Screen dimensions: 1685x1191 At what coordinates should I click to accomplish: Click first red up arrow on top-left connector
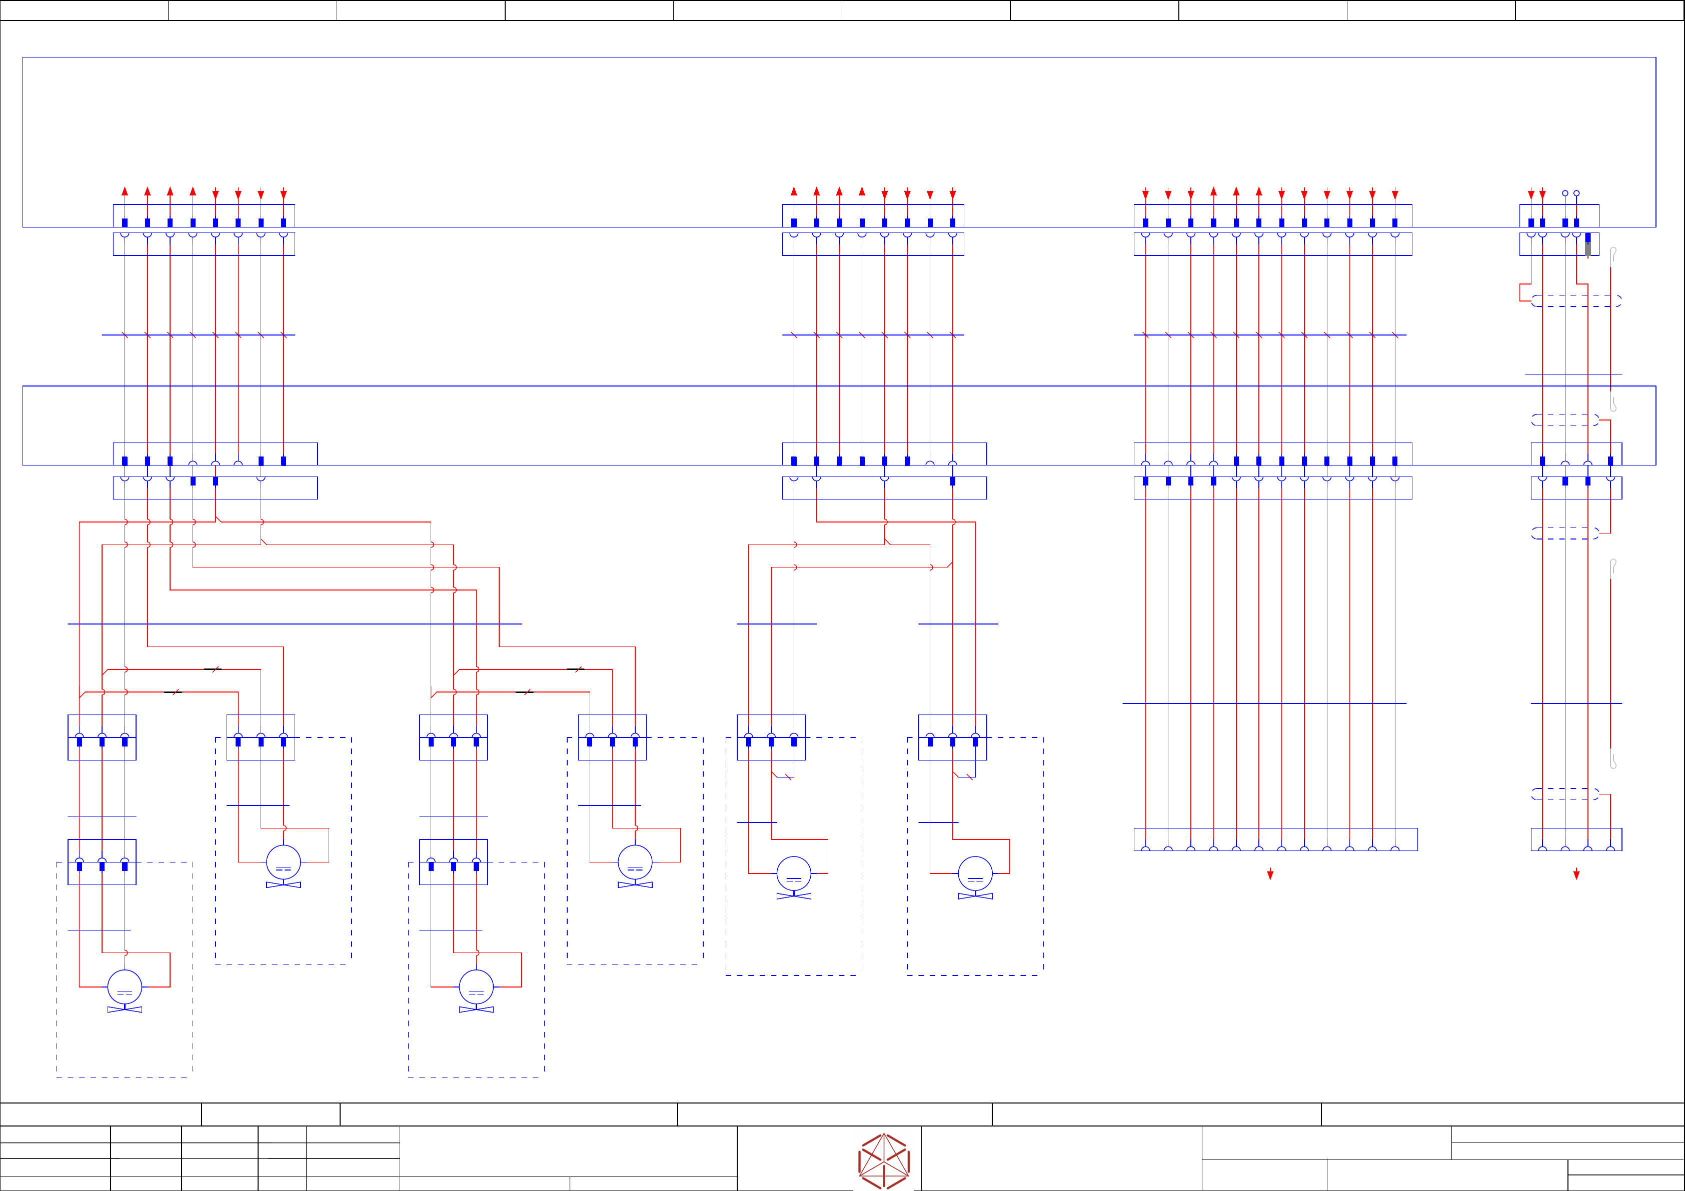[x=125, y=191]
